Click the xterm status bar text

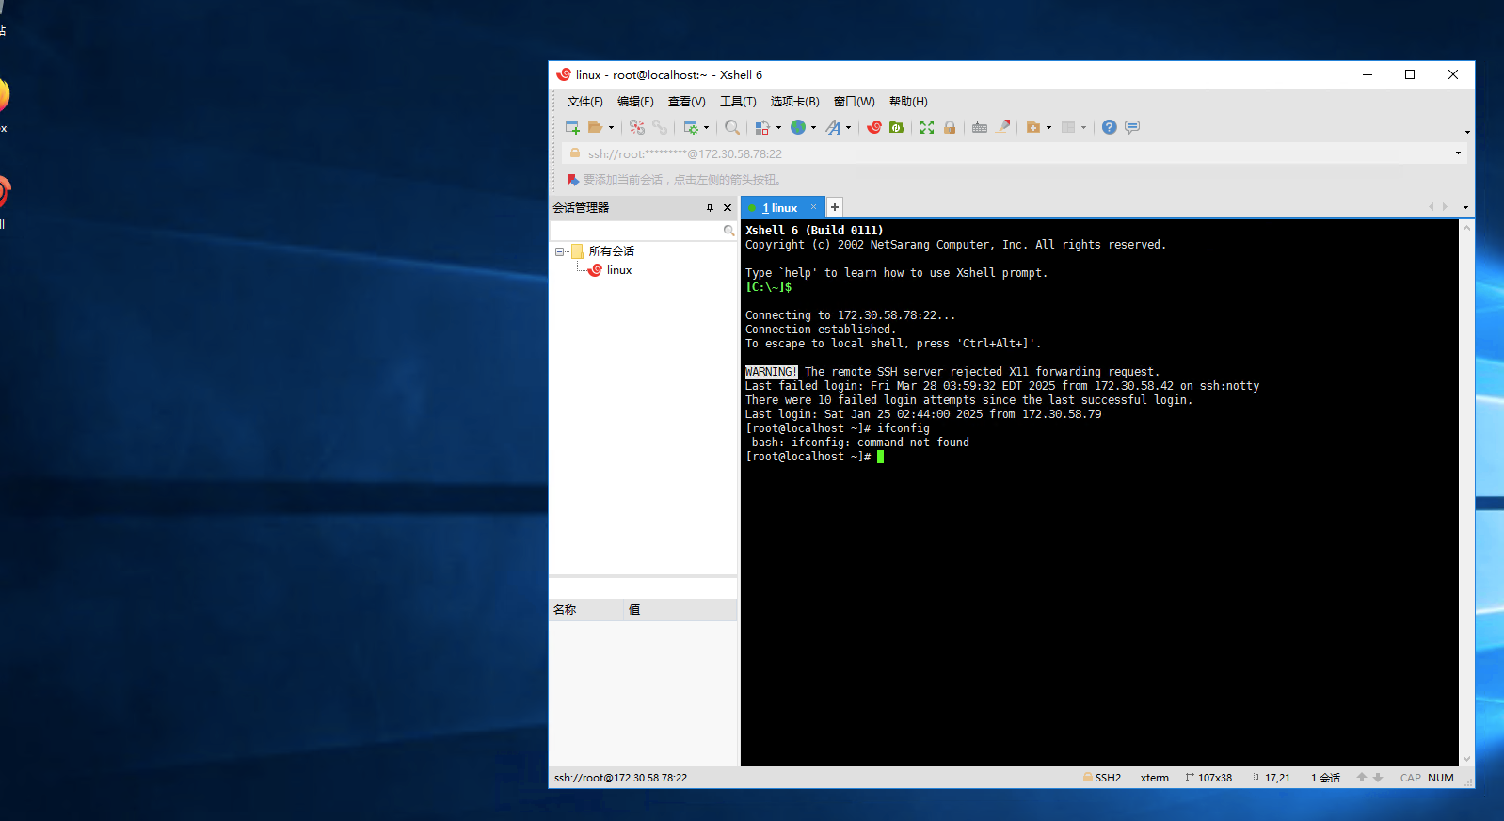1155,778
